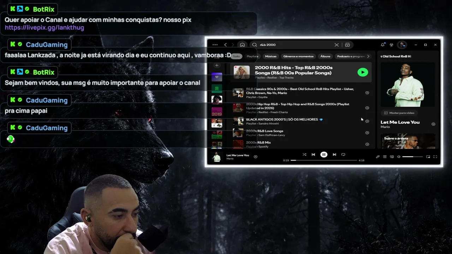Open the 2000s R&B Love Songs playlist
The image size is (452, 254).
coord(264,131)
